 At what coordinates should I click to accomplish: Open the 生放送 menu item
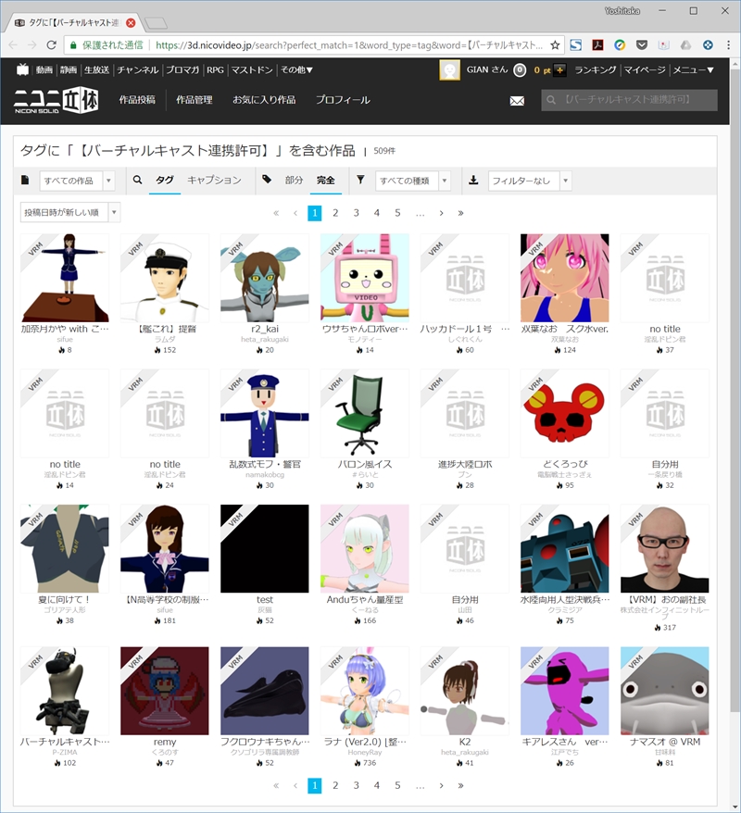click(x=96, y=70)
